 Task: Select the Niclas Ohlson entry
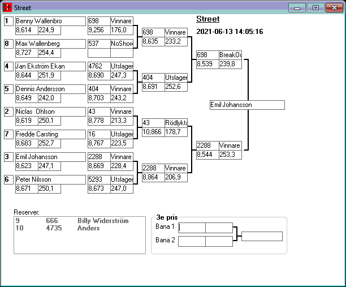[x=50, y=112]
